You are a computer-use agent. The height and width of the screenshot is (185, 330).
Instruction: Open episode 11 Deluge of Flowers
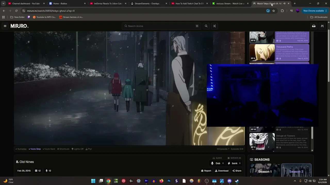point(279,141)
